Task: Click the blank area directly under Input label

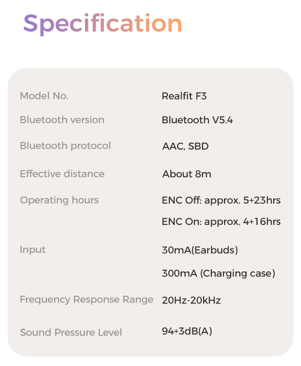Action: [x=33, y=273]
